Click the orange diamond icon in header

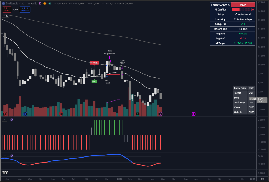[45, 3]
